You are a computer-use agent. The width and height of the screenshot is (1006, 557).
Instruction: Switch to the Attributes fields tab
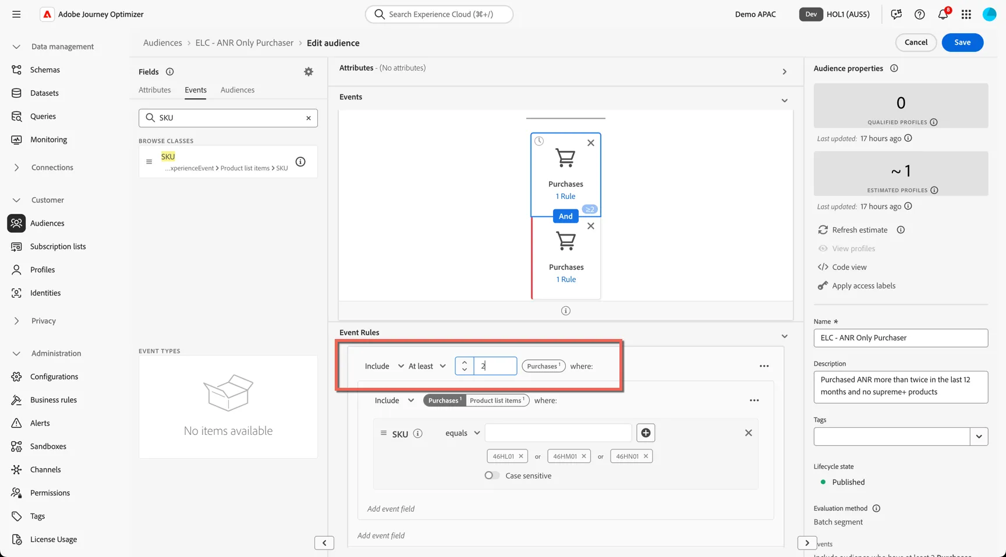pyautogui.click(x=155, y=90)
